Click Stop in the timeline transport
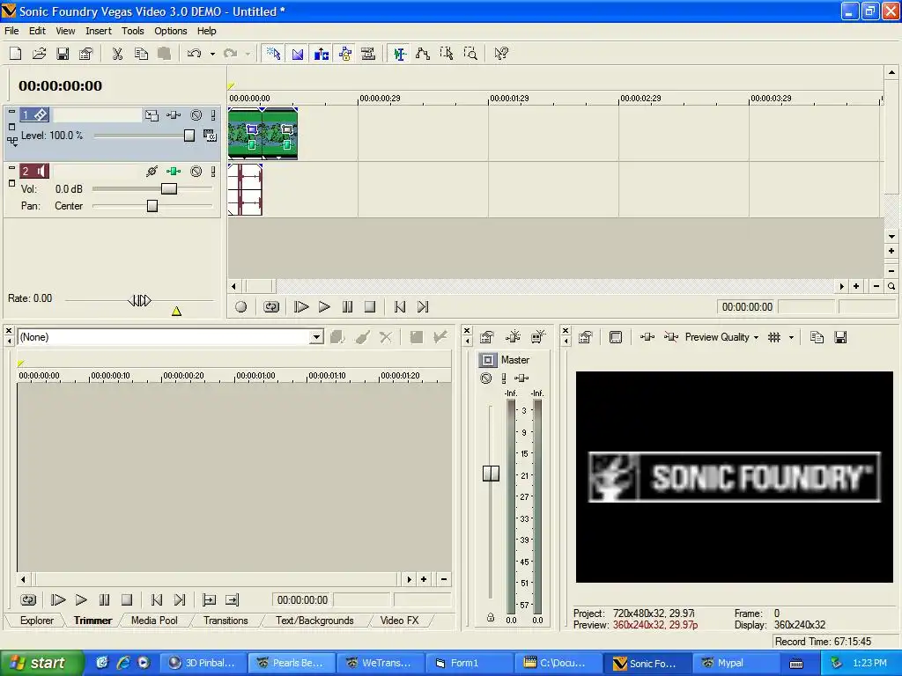 coord(370,307)
